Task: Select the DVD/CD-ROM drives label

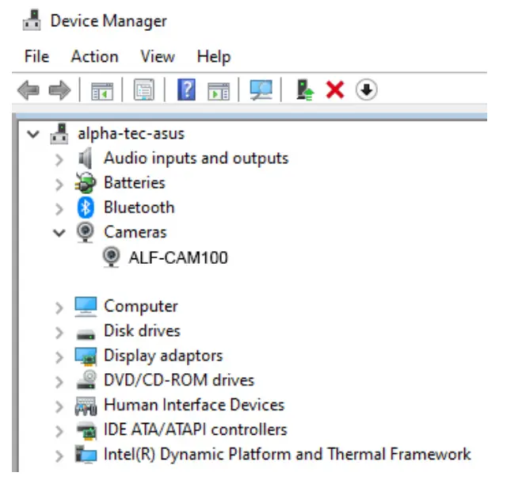Action: coord(179,380)
